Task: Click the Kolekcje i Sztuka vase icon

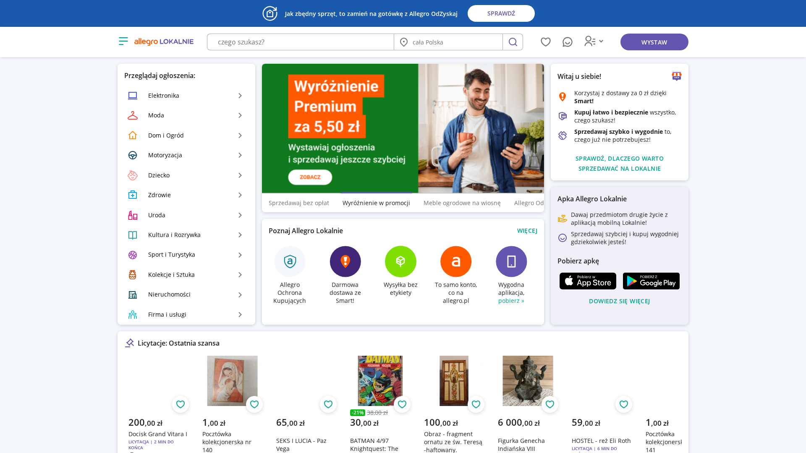Action: 133,275
